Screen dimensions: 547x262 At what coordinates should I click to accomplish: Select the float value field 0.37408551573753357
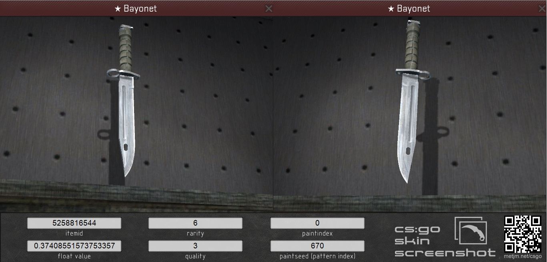(74, 246)
